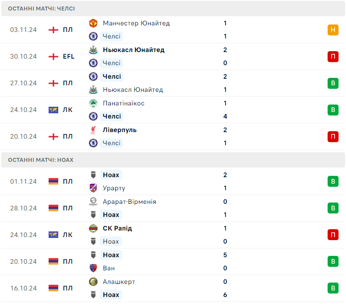The image size is (346, 304).
Task: Click the Urartu club logo
Action: 93,188
